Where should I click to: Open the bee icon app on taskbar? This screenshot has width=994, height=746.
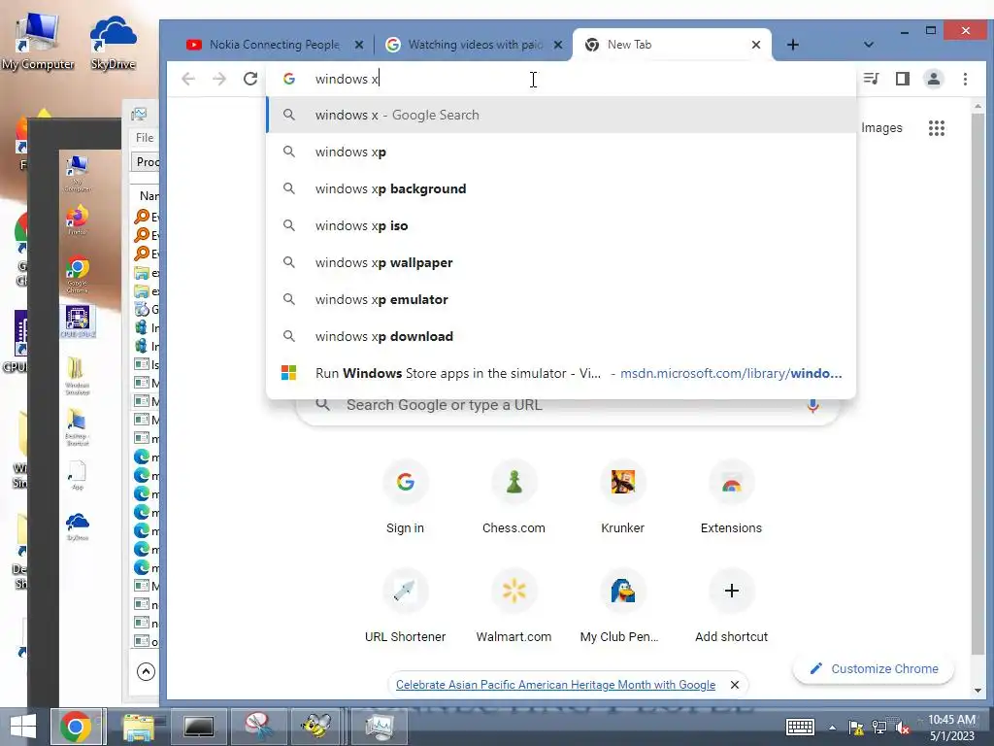click(315, 727)
